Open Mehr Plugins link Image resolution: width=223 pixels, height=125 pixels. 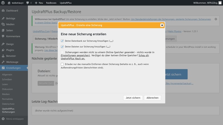pos(175,31)
